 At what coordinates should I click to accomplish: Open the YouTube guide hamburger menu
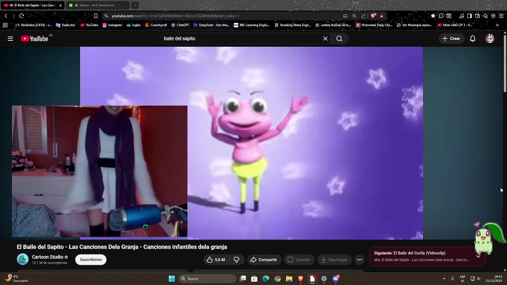10,38
